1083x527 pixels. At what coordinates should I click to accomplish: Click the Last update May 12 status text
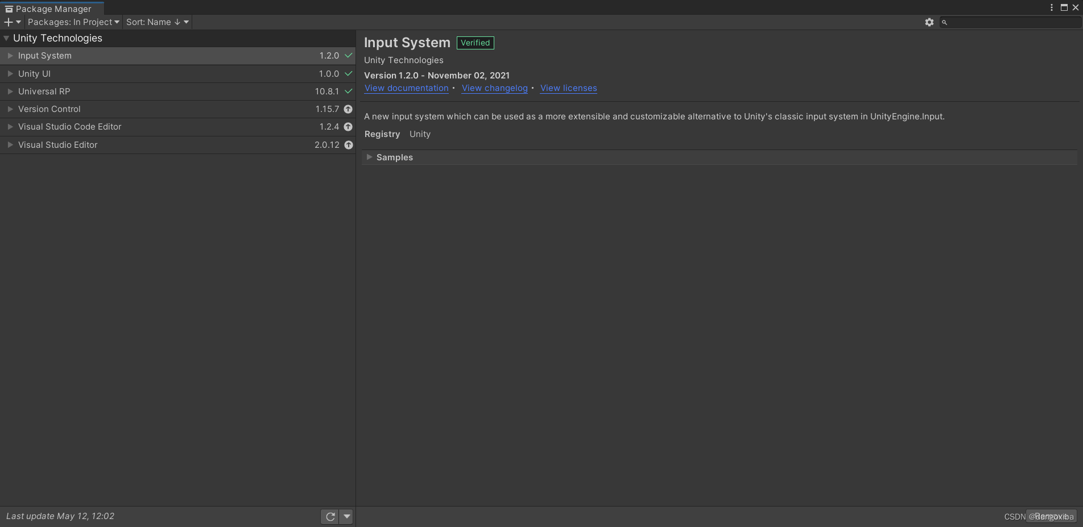(60, 516)
